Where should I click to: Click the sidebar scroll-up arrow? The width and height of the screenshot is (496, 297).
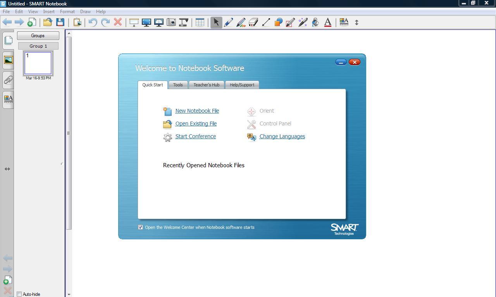point(69,33)
